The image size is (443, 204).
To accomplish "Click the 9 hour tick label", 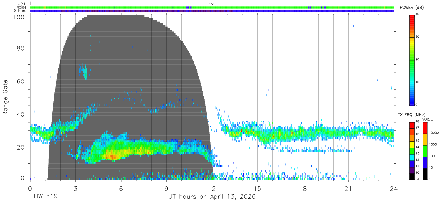I will pos(167,189).
